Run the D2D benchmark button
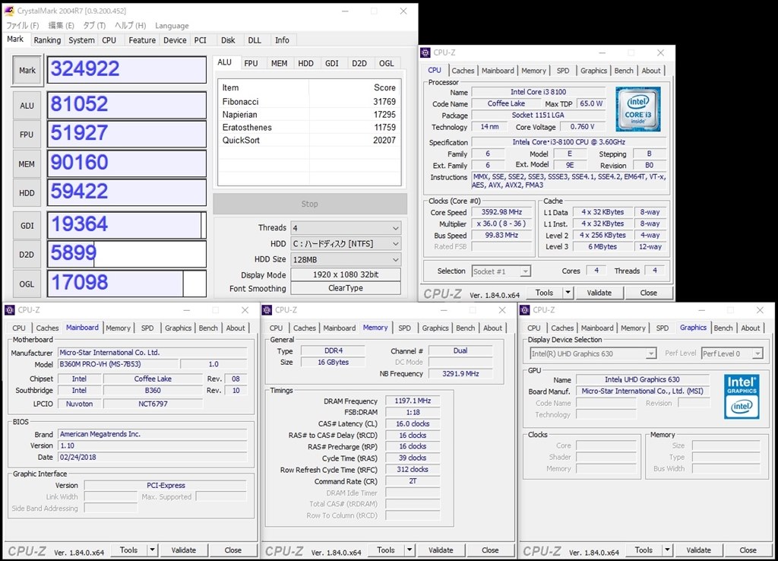778x561 pixels. [x=27, y=255]
